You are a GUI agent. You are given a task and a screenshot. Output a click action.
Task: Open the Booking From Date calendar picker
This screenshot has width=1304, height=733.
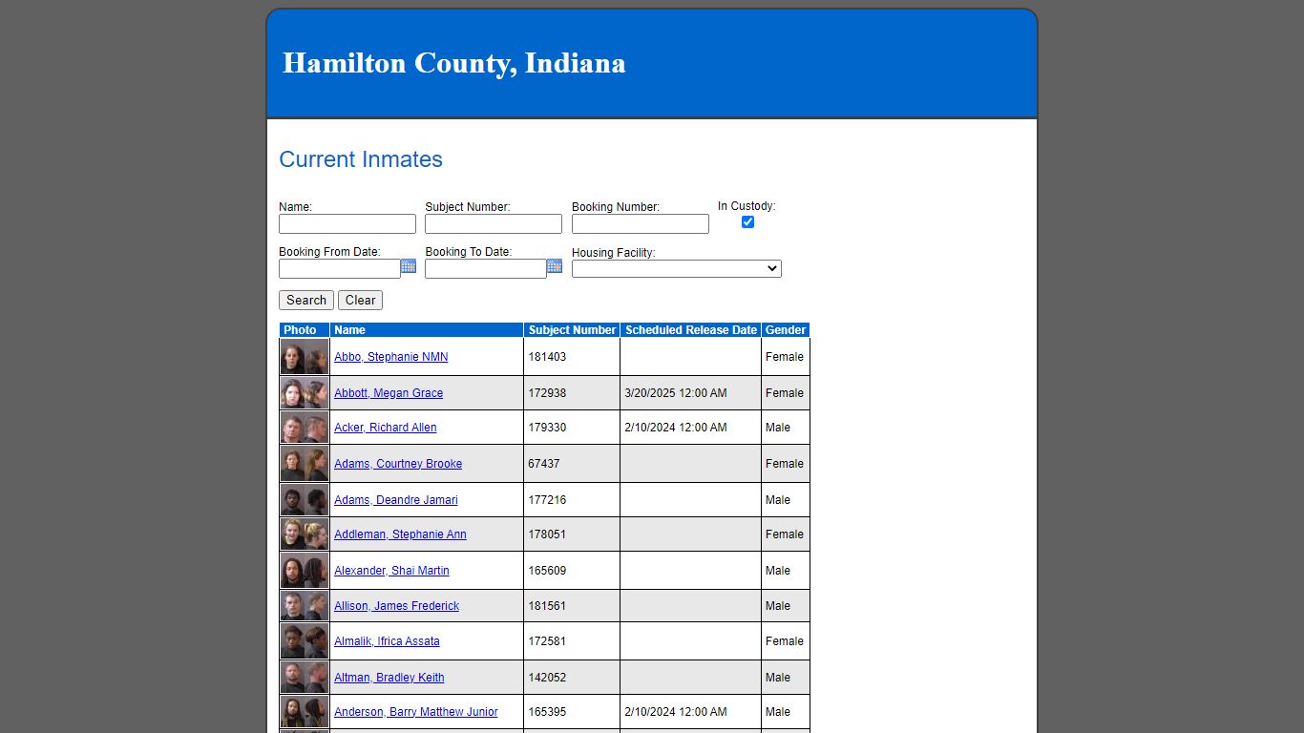[x=409, y=266]
